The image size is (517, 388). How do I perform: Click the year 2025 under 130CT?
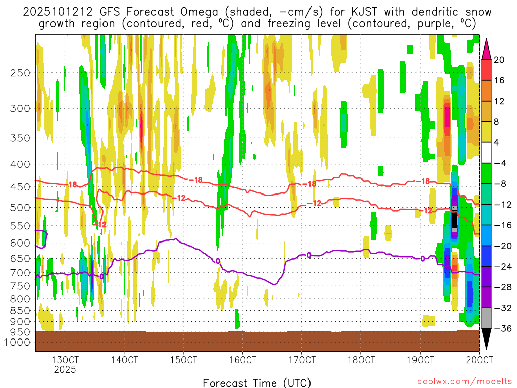click(65, 369)
